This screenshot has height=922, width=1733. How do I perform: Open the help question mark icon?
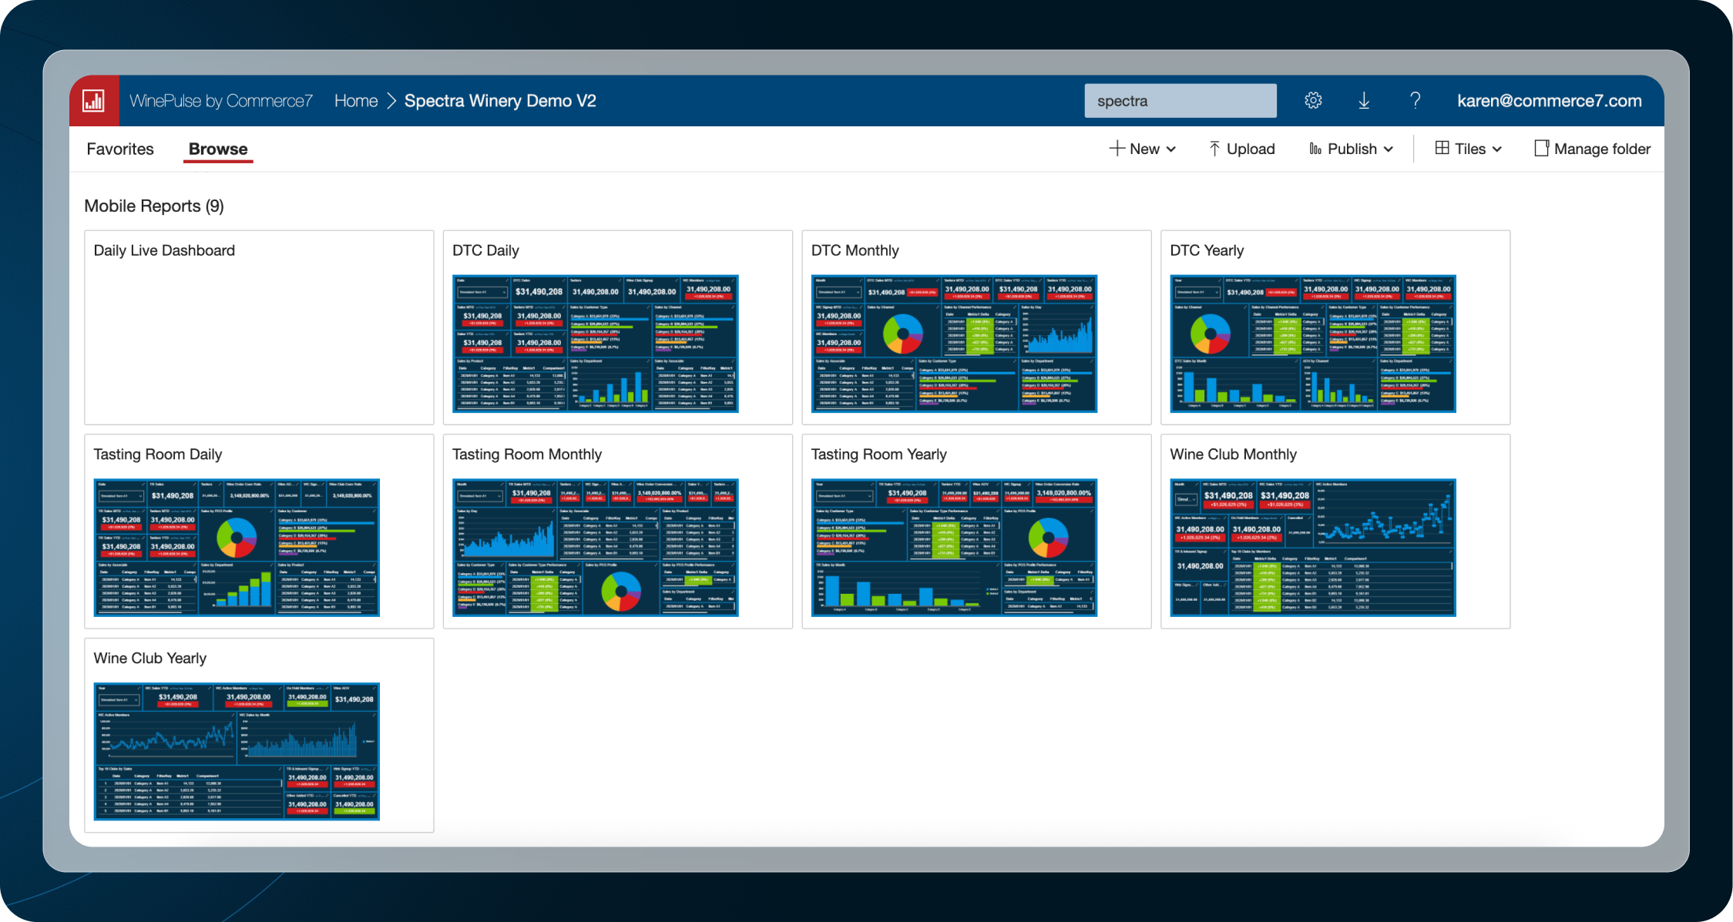click(x=1415, y=101)
